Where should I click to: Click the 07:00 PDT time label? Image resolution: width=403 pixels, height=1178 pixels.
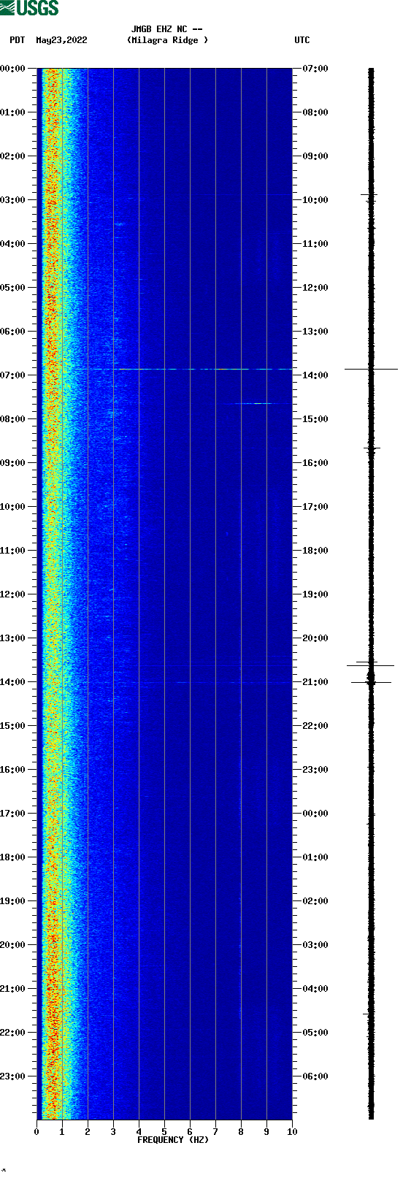[x=13, y=375]
